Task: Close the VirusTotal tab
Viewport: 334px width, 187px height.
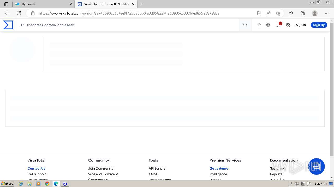Action: 133,4
